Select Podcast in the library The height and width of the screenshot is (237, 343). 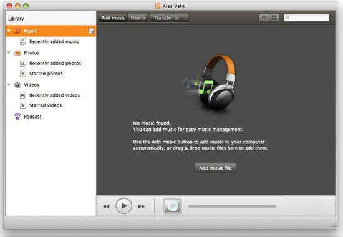tap(32, 117)
